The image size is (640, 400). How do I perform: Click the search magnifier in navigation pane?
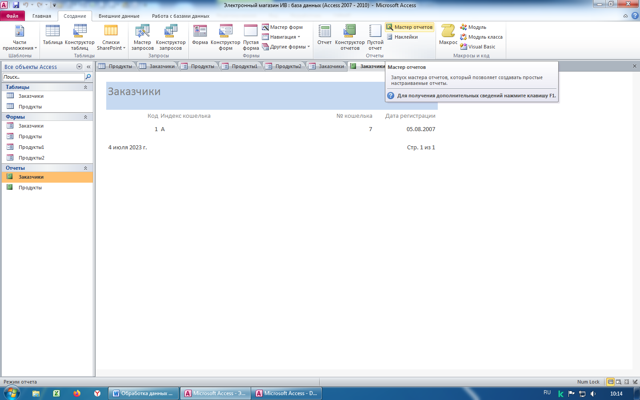tap(88, 77)
